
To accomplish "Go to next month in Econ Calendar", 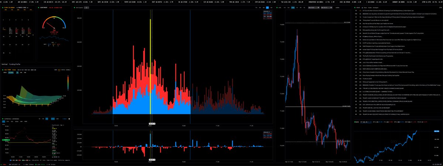I will 28,8.
